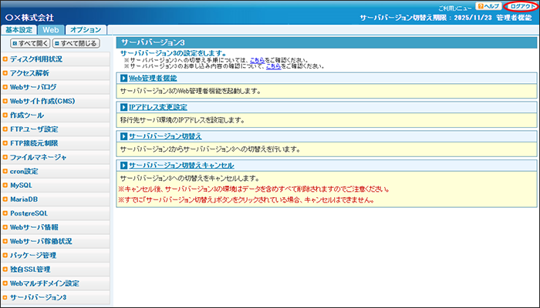Screen dimensions: 540x308
Task: Select the Web tab
Action: click(51, 29)
